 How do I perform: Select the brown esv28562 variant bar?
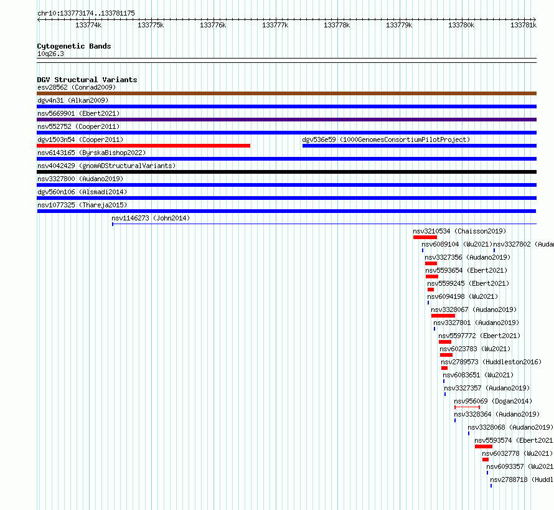286,93
